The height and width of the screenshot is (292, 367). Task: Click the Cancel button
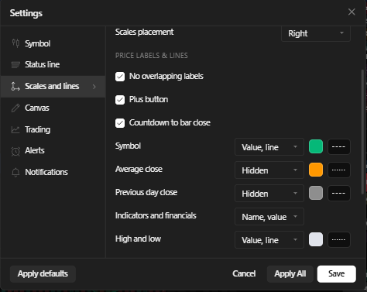click(244, 274)
